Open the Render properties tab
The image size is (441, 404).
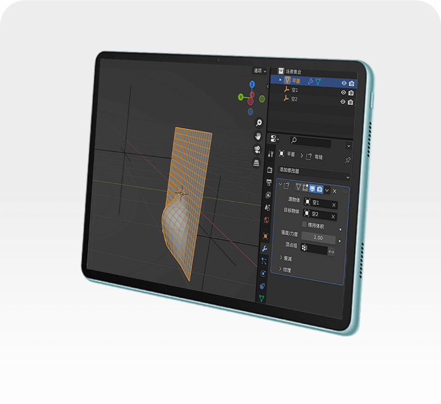(x=270, y=170)
